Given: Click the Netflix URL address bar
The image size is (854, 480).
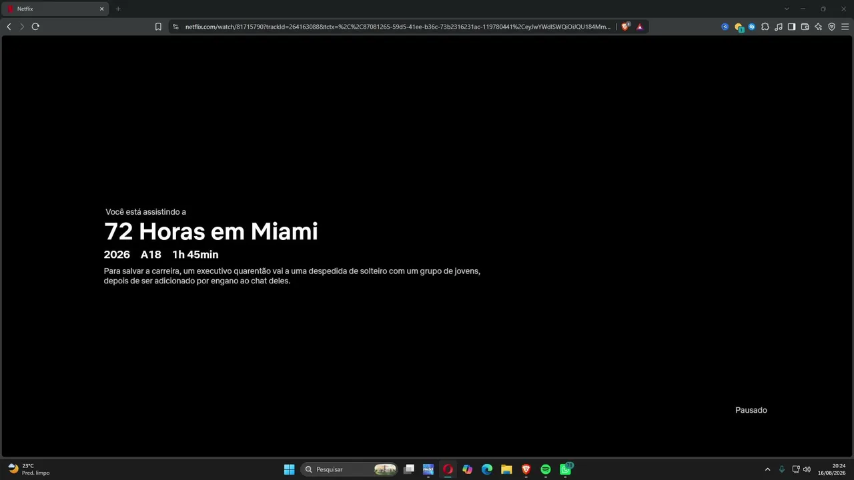Looking at the screenshot, I should [x=398, y=27].
